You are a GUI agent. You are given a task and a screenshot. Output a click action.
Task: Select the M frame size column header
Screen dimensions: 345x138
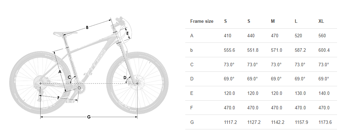(x=273, y=21)
